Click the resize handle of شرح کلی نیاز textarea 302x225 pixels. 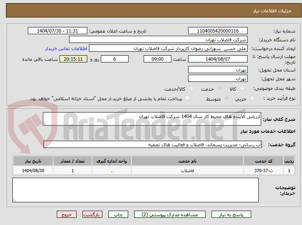[x=45, y=124]
